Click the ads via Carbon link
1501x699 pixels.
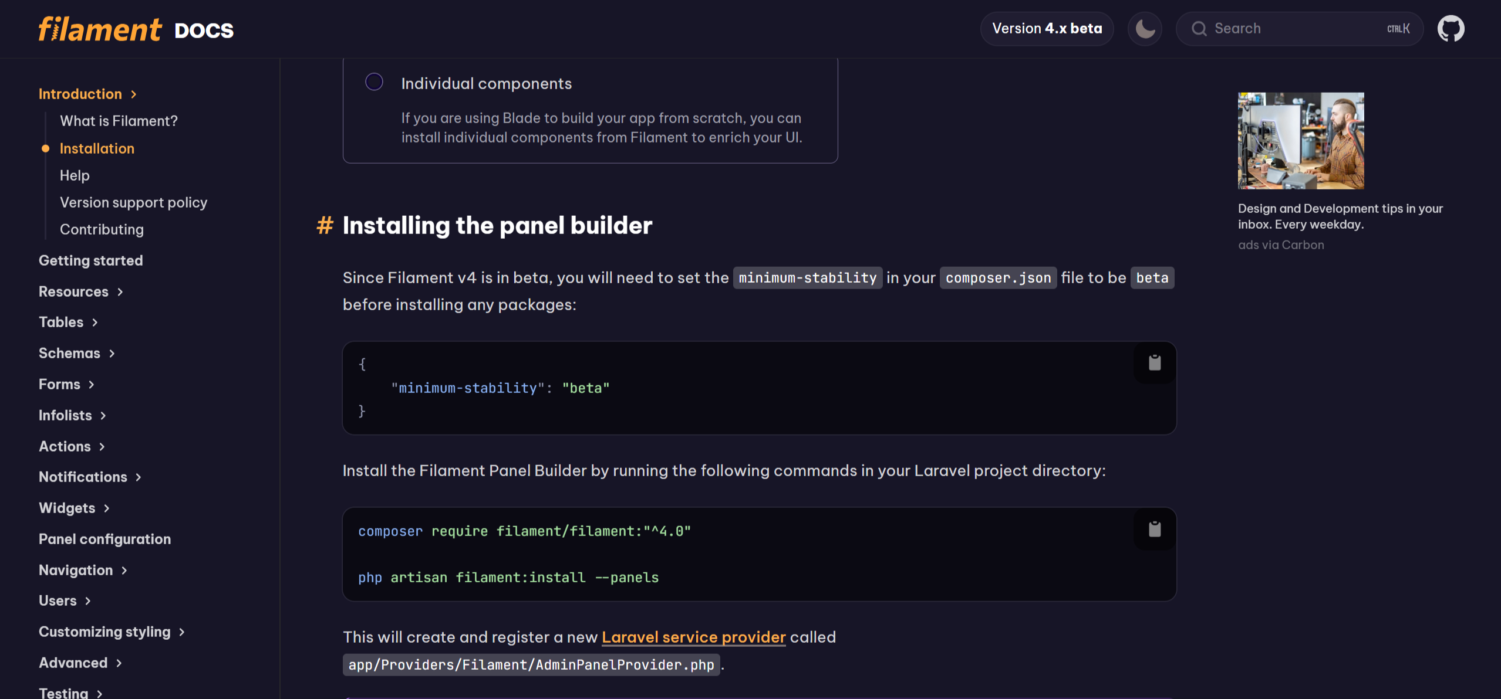1281,245
